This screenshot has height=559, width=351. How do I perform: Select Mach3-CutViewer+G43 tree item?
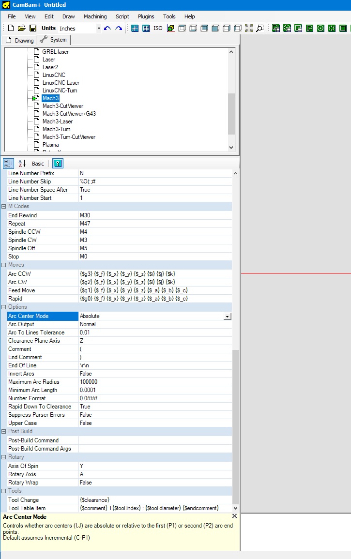pyautogui.click(x=69, y=114)
